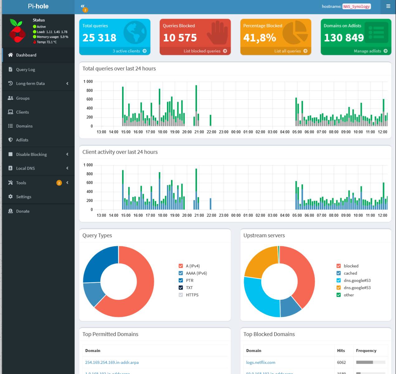Click arrow icon beside '3 active clients'
396x374 pixels.
tap(144, 51)
